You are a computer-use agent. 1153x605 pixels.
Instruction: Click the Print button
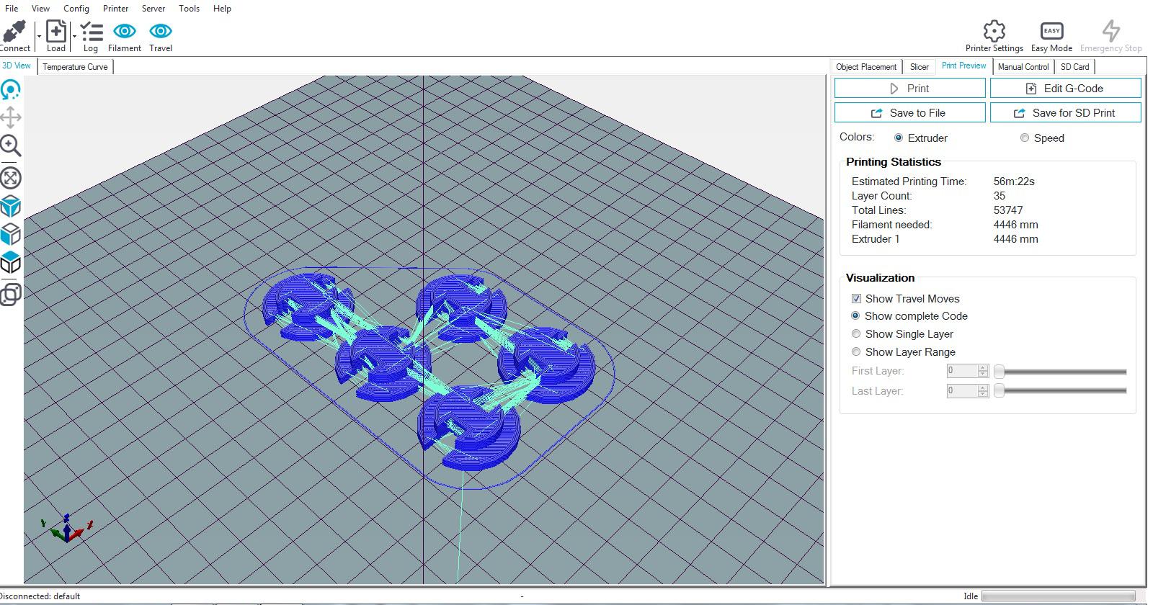click(910, 88)
